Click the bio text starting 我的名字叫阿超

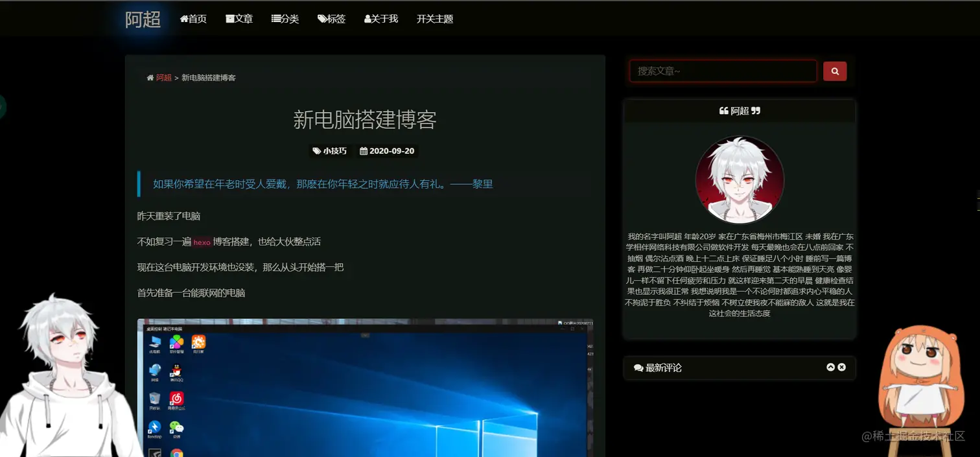click(740, 275)
